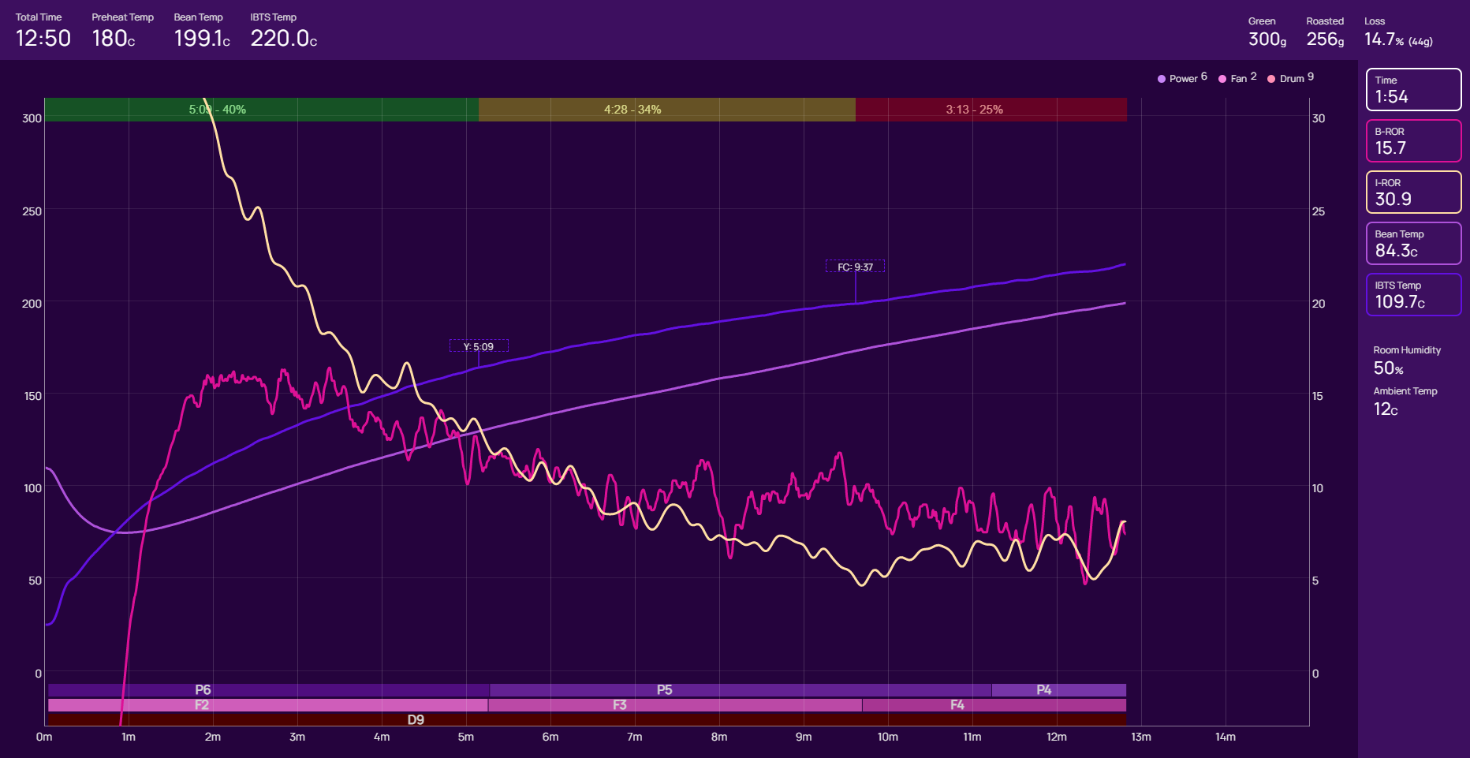The height and width of the screenshot is (758, 1470).
Task: Toggle the B-ROR curve readout box
Action: pyautogui.click(x=1413, y=141)
